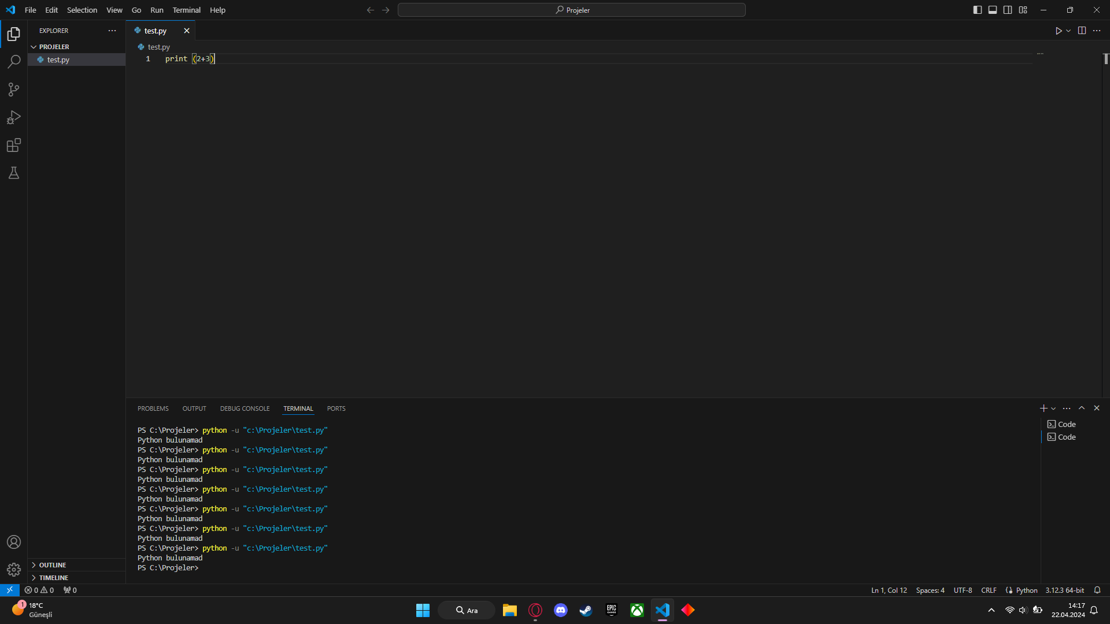Open the Manage gear settings icon
This screenshot has height=624, width=1110.
coord(14,570)
